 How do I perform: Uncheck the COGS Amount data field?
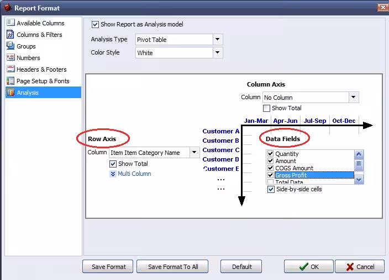click(270, 168)
